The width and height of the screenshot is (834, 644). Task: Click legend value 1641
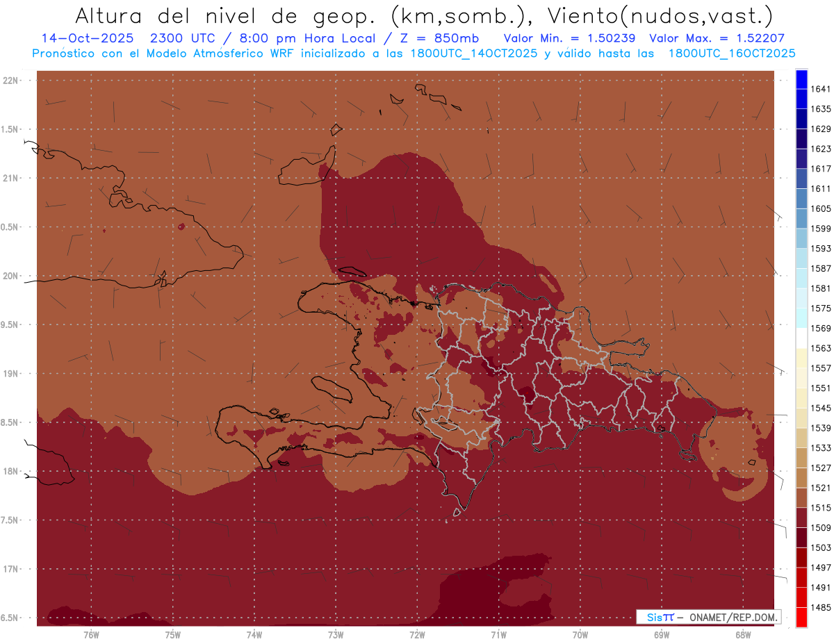pyautogui.click(x=821, y=89)
